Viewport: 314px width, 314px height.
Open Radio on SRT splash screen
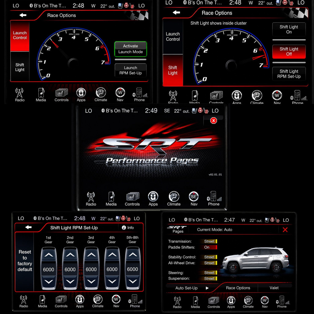[91, 199]
